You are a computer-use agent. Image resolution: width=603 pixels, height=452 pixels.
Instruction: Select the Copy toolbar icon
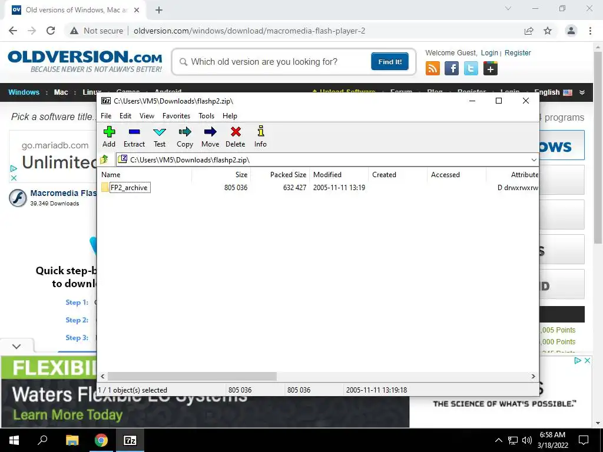(x=185, y=132)
